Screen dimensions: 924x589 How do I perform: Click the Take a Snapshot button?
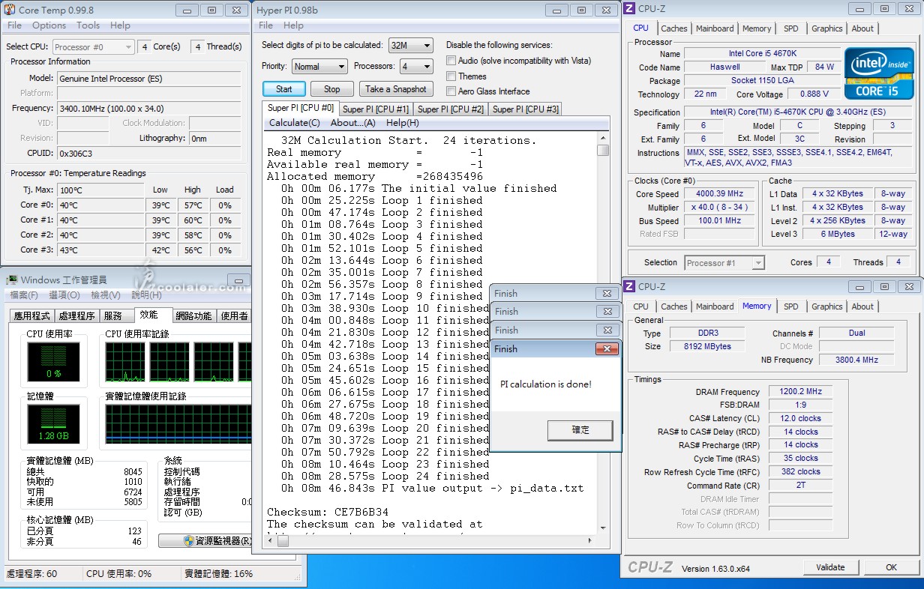pyautogui.click(x=396, y=89)
